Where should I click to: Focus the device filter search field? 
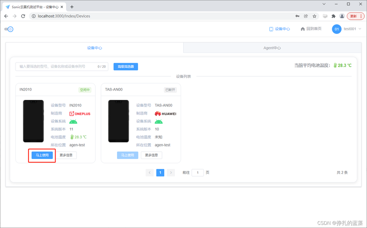(x=62, y=66)
